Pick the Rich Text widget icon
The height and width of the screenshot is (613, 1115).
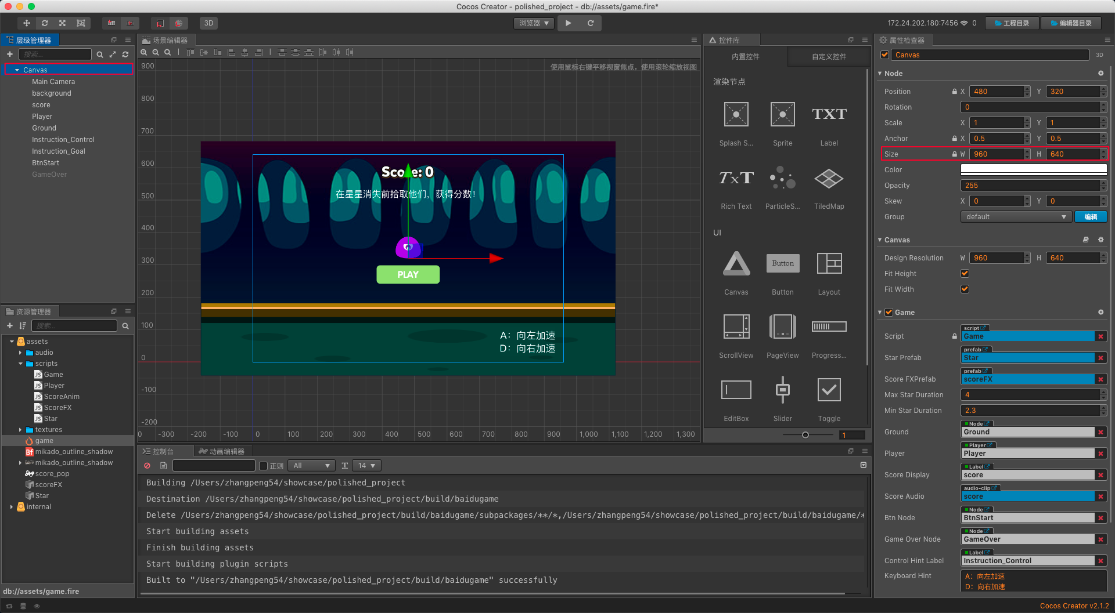point(736,178)
